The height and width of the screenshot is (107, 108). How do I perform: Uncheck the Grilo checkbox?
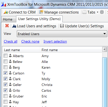(x=6, y=90)
